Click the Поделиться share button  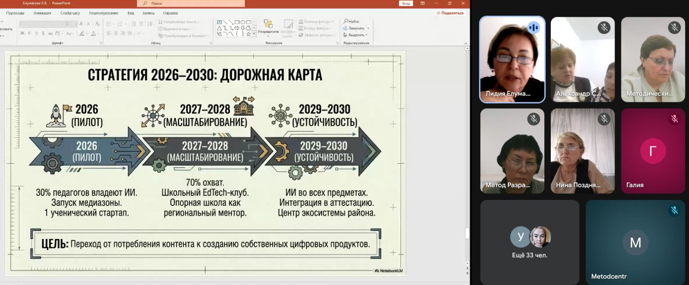tap(450, 13)
